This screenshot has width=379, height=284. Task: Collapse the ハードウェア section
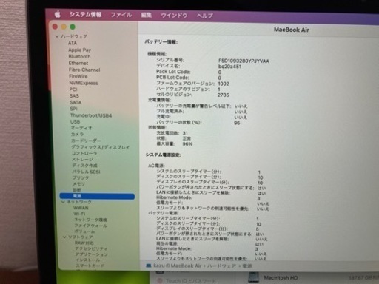click(57, 36)
